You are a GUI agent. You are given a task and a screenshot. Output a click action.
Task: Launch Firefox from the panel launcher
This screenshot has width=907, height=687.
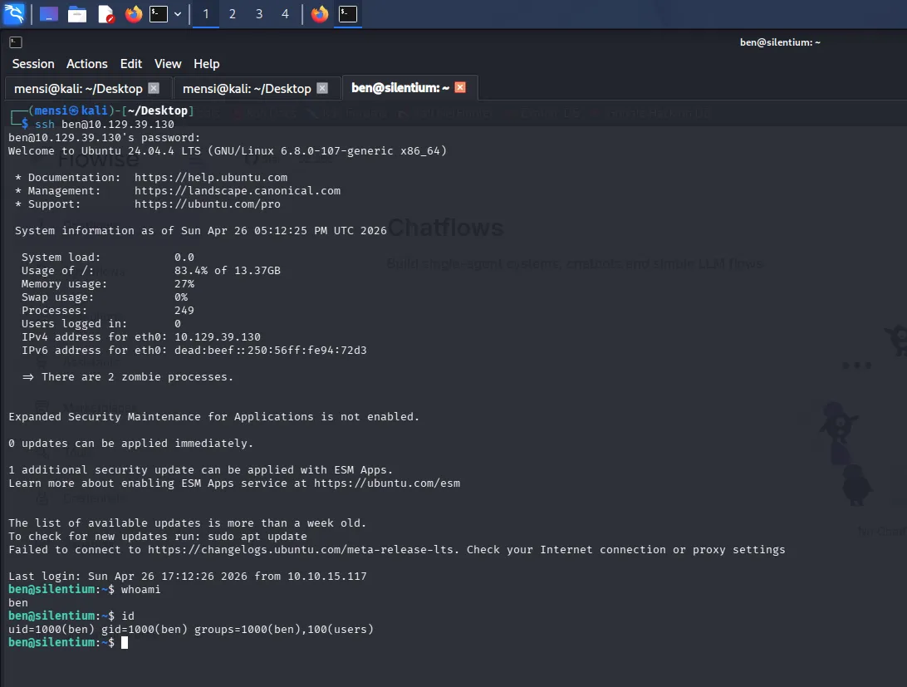pyautogui.click(x=134, y=14)
